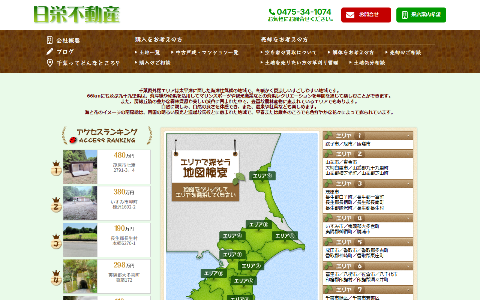The image size is (480, 300).
Task: Click the building icon on 来店案内希望 button
Action: coord(405,15)
